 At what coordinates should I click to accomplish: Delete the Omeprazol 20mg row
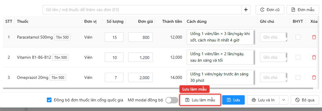coord(314,77)
